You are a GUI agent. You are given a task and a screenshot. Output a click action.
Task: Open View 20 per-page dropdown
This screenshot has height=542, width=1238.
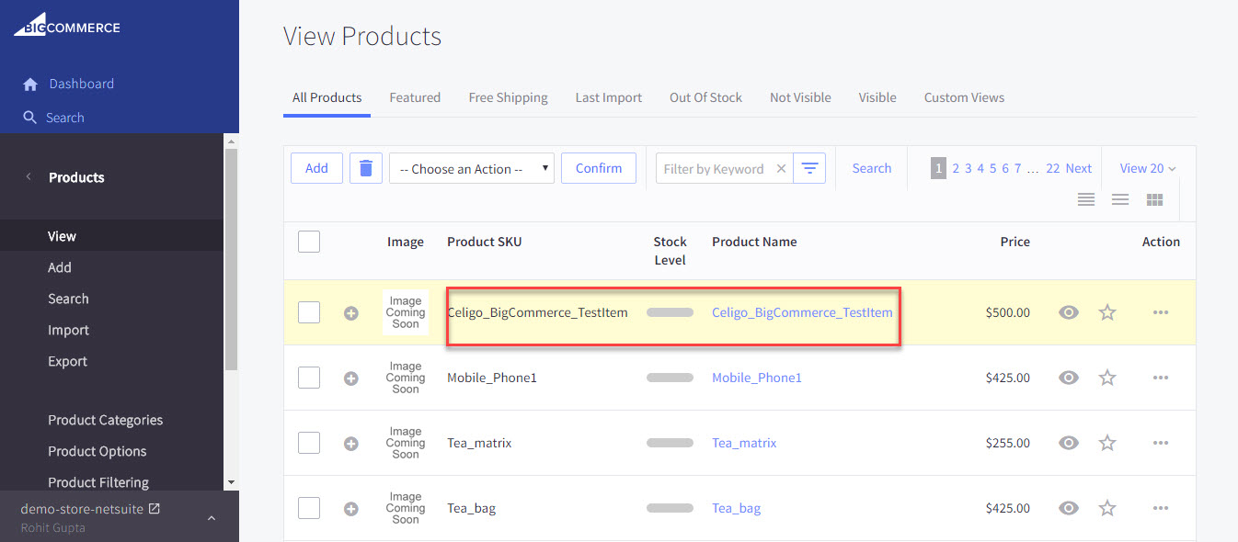(1148, 168)
